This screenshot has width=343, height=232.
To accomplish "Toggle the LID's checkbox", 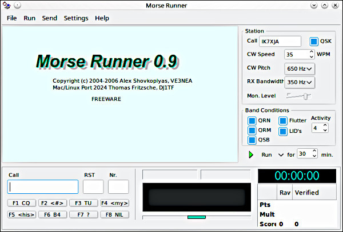I will tap(283, 131).
